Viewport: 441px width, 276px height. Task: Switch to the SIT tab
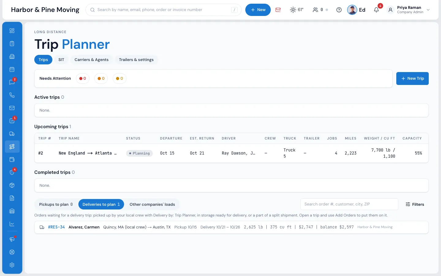coord(61,60)
